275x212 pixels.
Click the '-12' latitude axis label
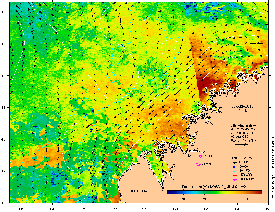pyautogui.click(x=3, y=12)
